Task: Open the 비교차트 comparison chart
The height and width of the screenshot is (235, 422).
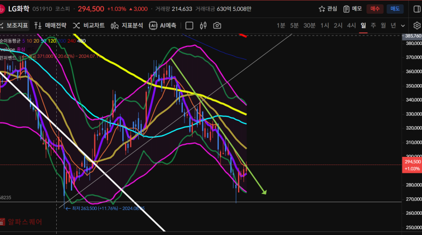Action: 89,26
